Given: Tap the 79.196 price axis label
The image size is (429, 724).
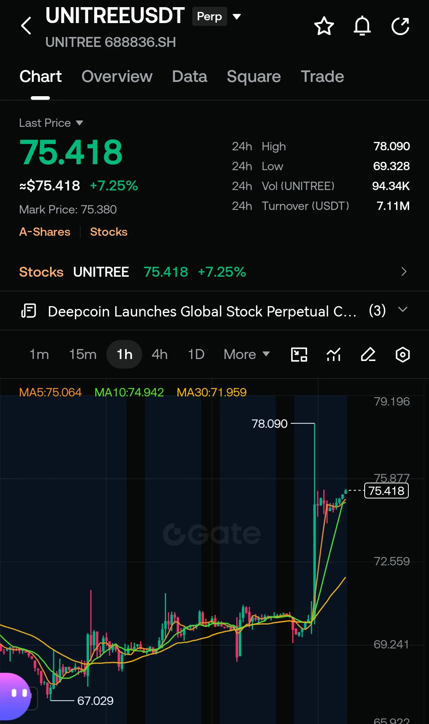Looking at the screenshot, I should 392,402.
